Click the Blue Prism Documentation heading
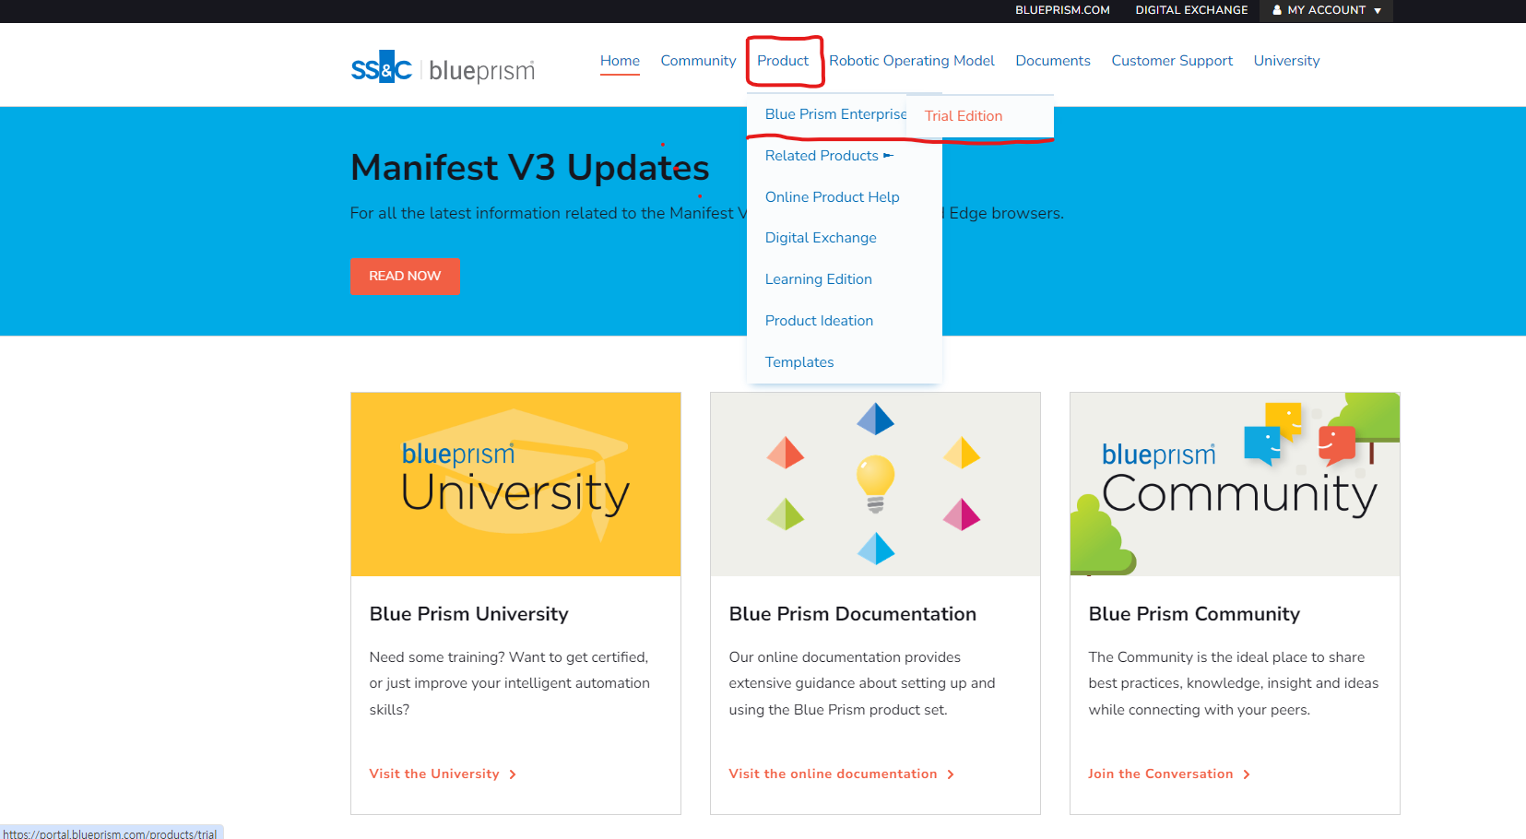 [852, 614]
